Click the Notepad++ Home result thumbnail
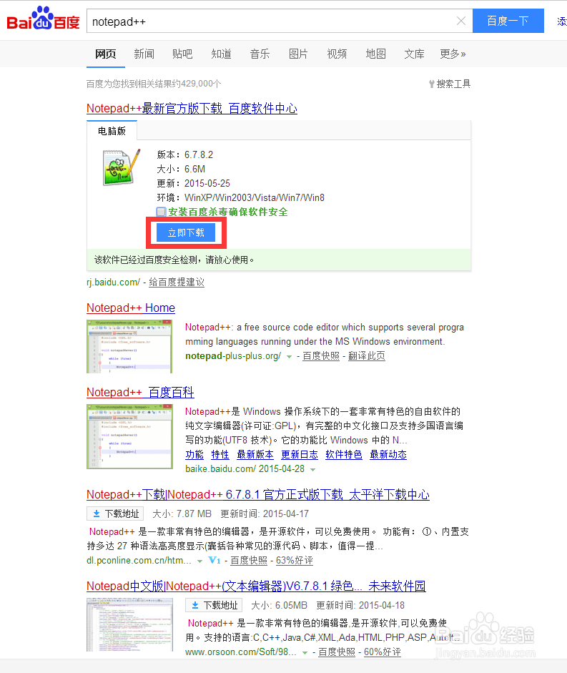The height and width of the screenshot is (673, 567). [x=129, y=346]
